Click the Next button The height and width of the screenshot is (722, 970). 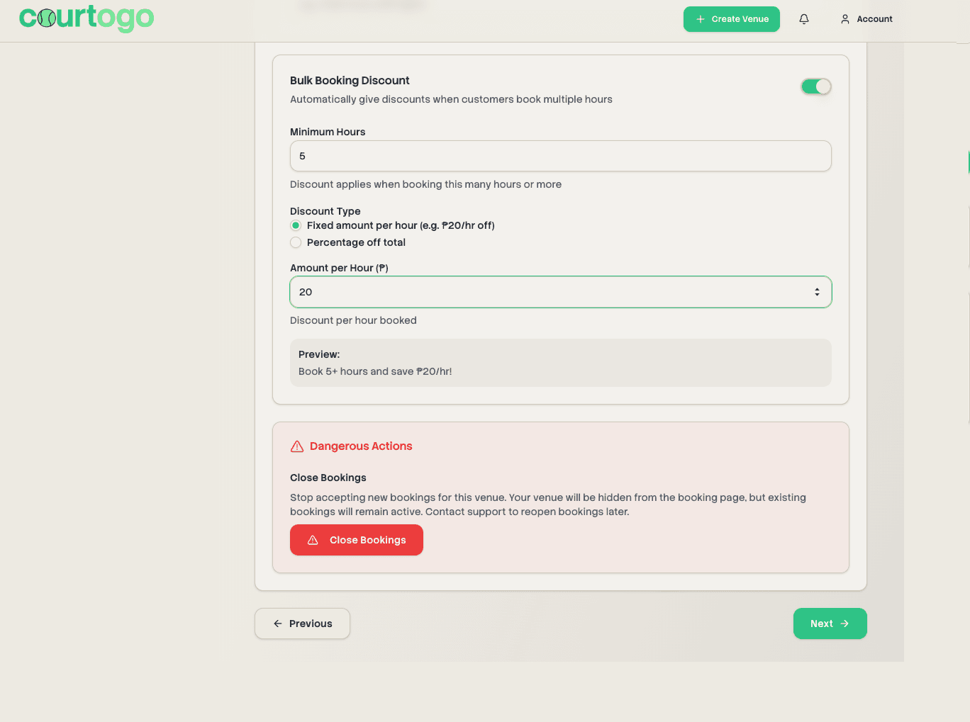pos(830,624)
